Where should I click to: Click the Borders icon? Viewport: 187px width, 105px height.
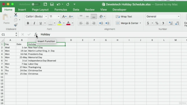click(50, 23)
